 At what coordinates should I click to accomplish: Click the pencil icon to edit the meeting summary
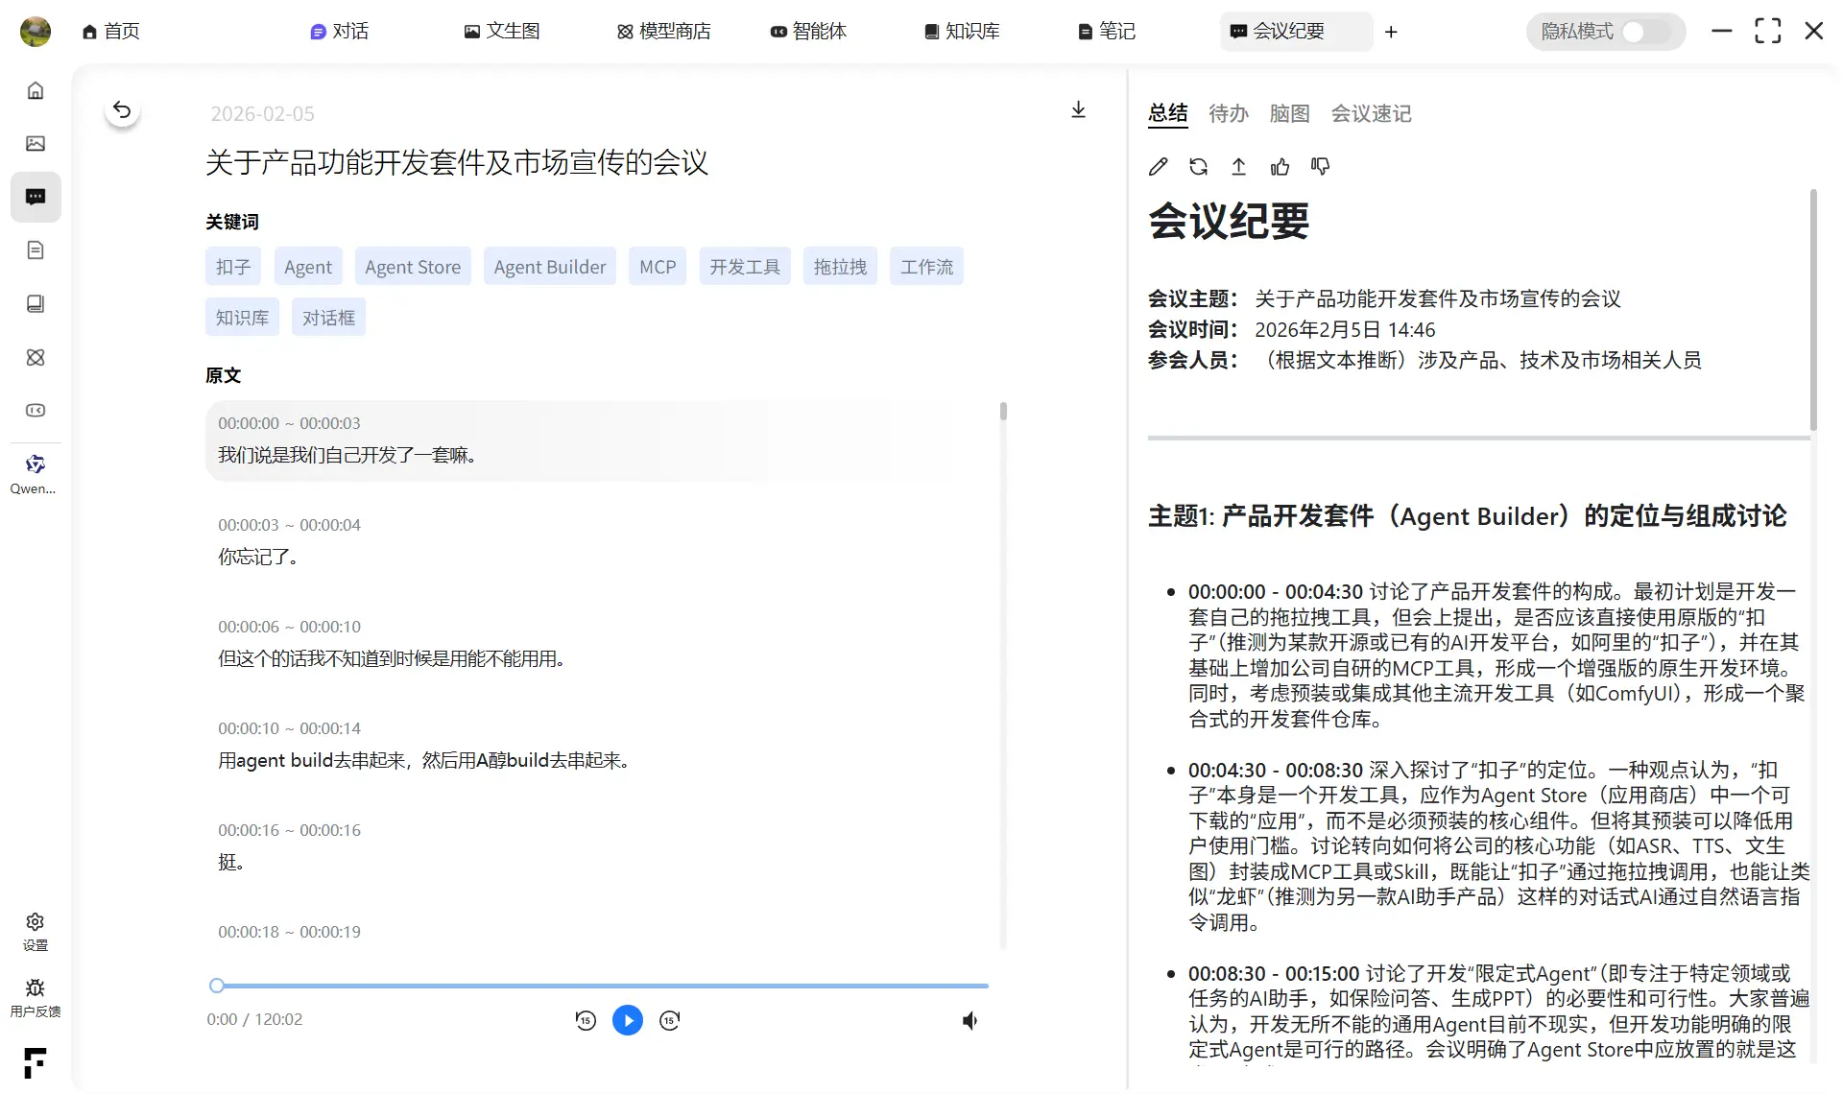(1158, 166)
